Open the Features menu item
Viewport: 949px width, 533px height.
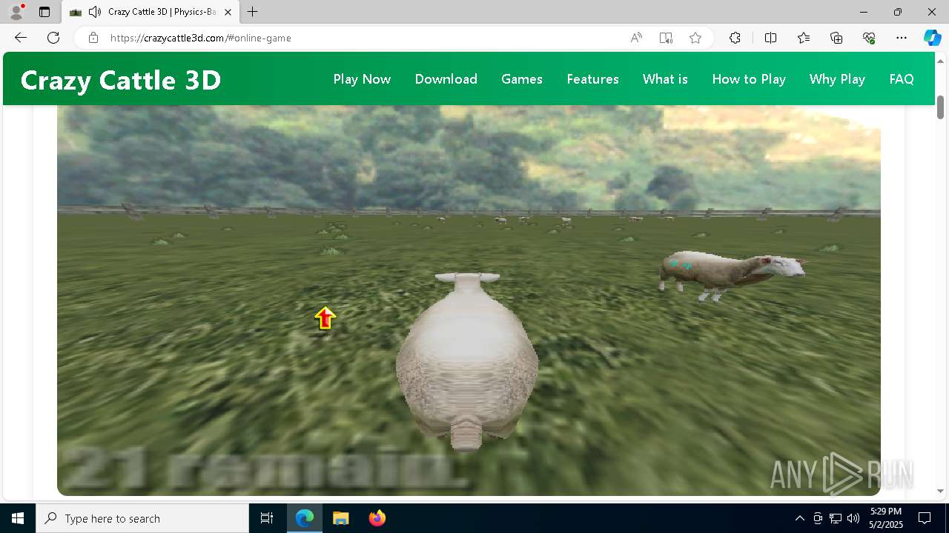coord(592,79)
